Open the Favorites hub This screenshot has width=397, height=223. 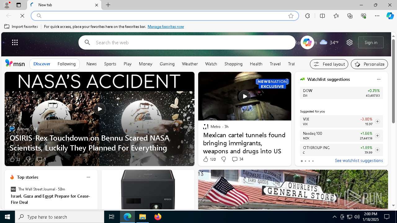[336, 16]
